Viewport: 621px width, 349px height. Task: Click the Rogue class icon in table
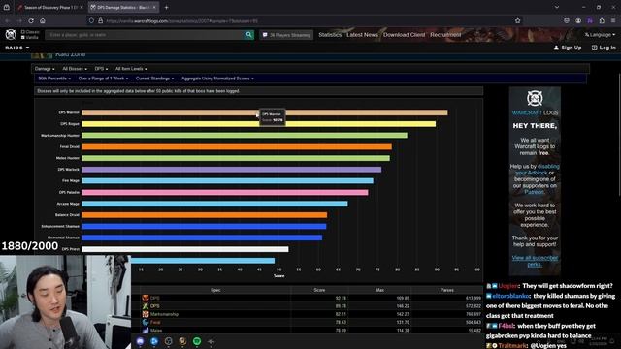(x=146, y=306)
